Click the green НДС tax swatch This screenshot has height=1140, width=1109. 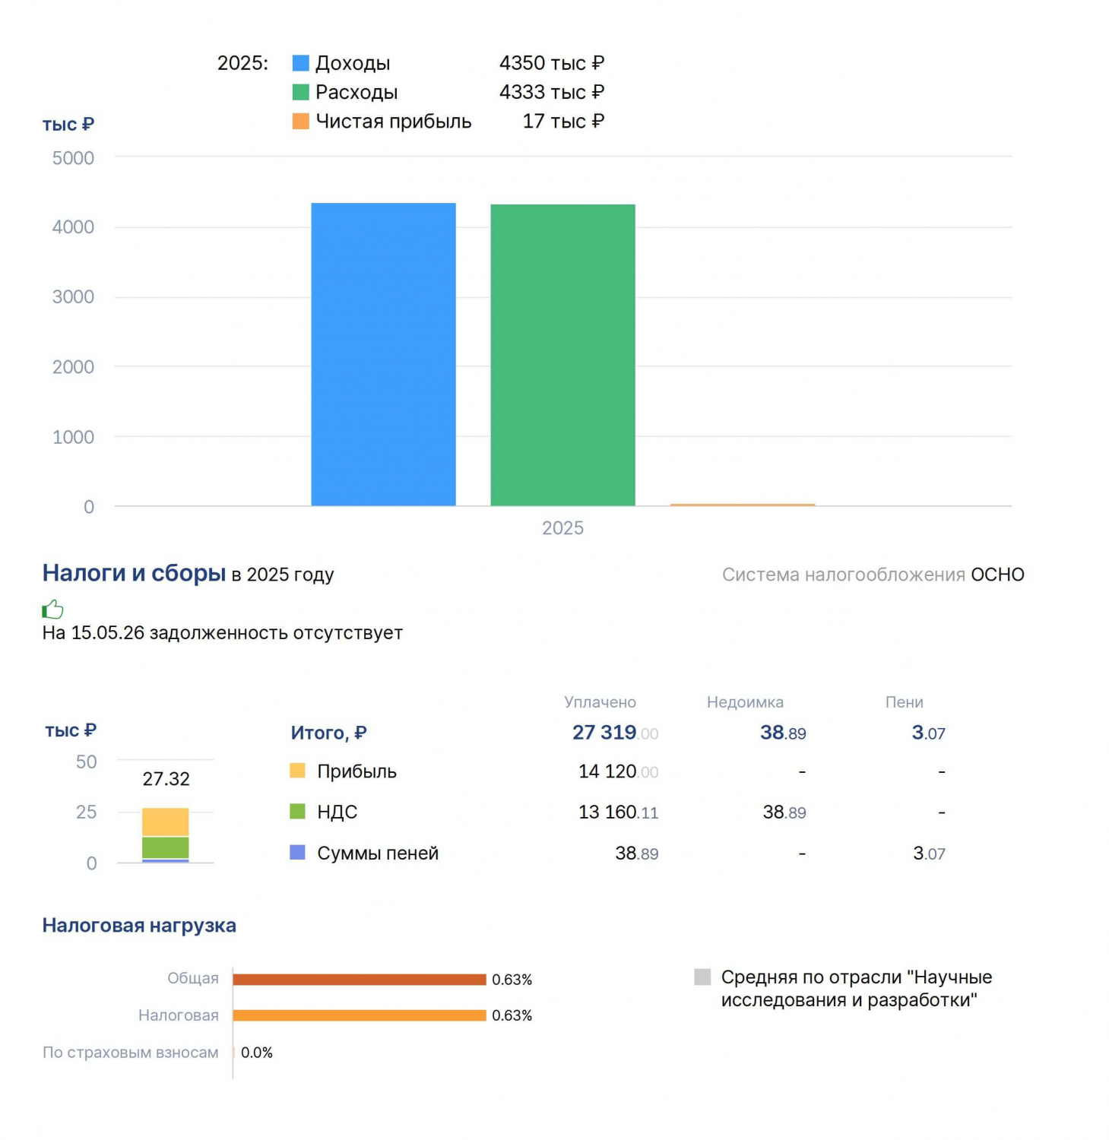[298, 812]
